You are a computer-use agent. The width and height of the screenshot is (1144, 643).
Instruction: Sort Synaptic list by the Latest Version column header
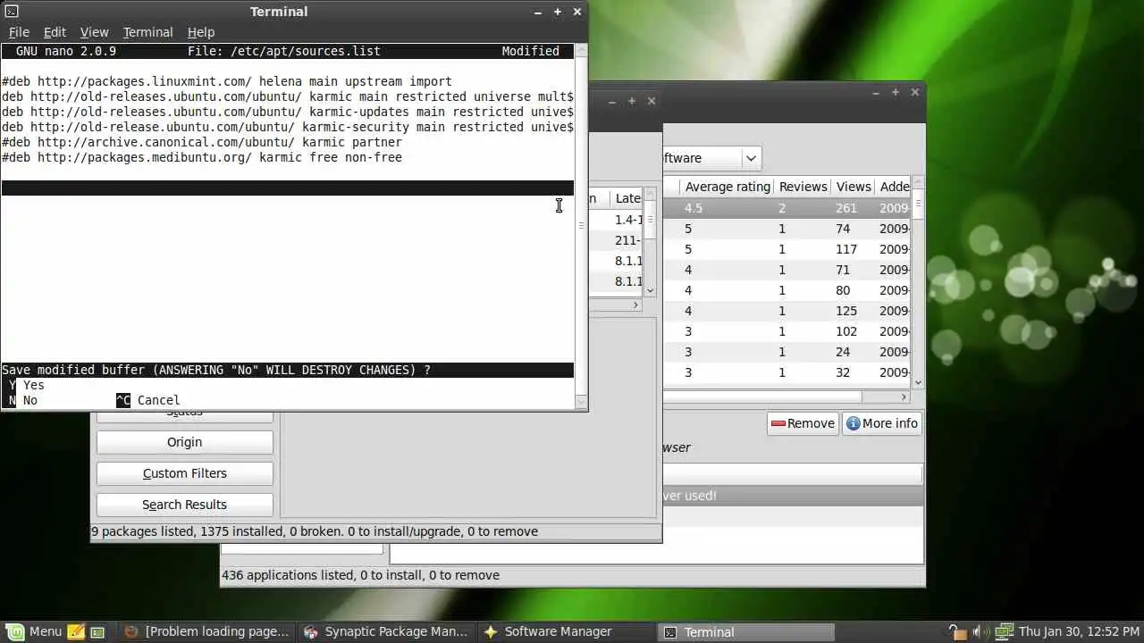coord(627,198)
